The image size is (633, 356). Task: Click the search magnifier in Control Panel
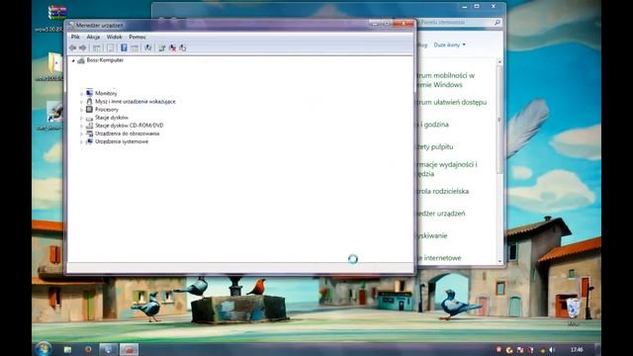tap(497, 23)
